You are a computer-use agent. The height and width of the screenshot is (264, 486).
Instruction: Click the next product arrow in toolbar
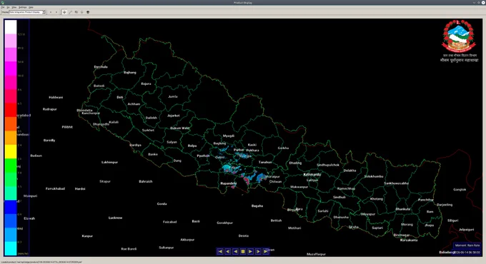pos(56,12)
